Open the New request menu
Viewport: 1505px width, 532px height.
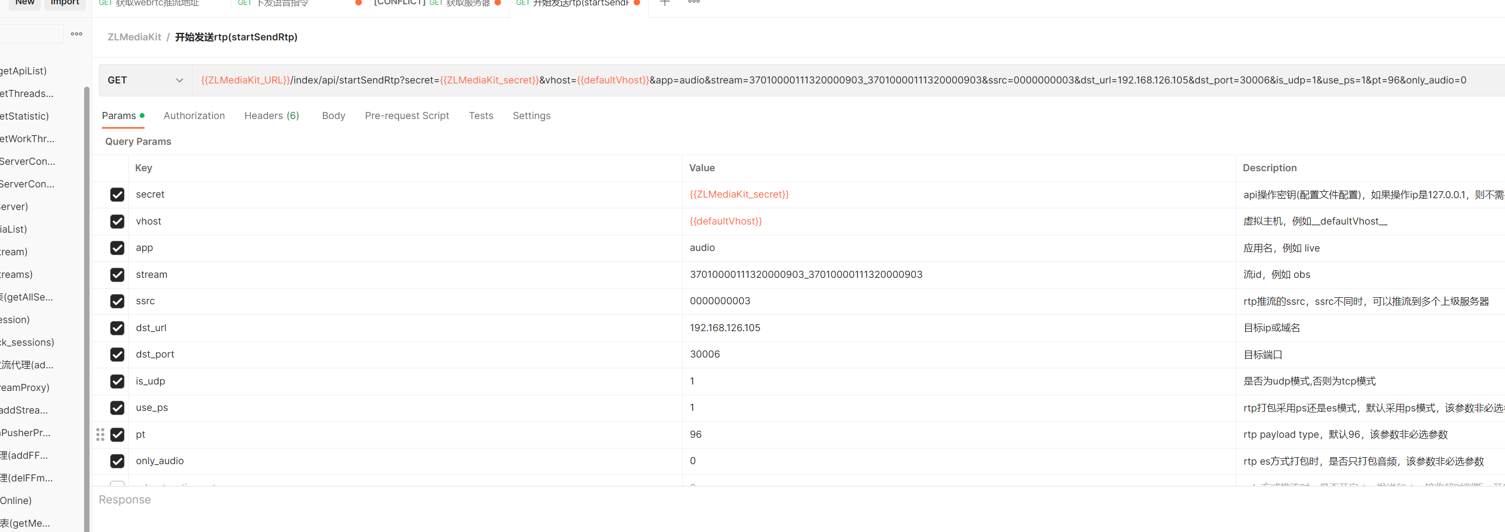24,2
